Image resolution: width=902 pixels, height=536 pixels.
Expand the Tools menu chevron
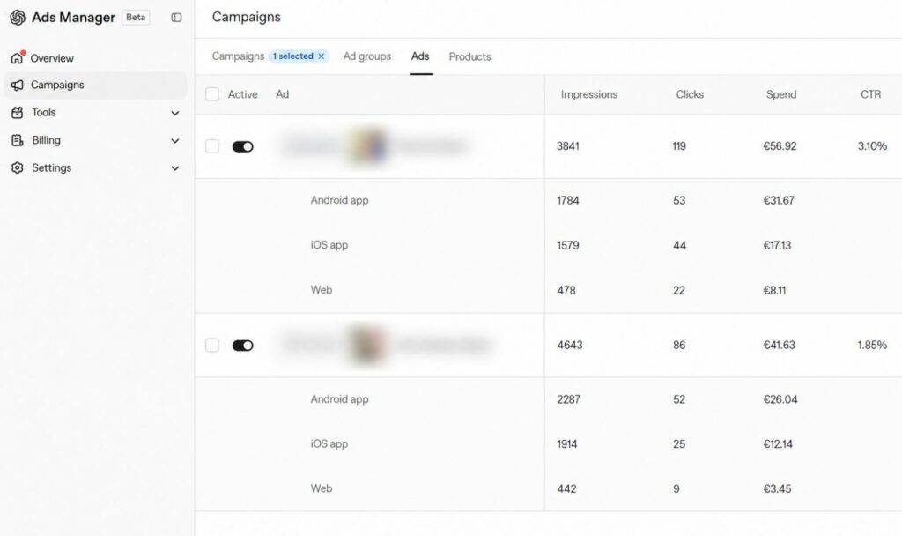tap(175, 114)
